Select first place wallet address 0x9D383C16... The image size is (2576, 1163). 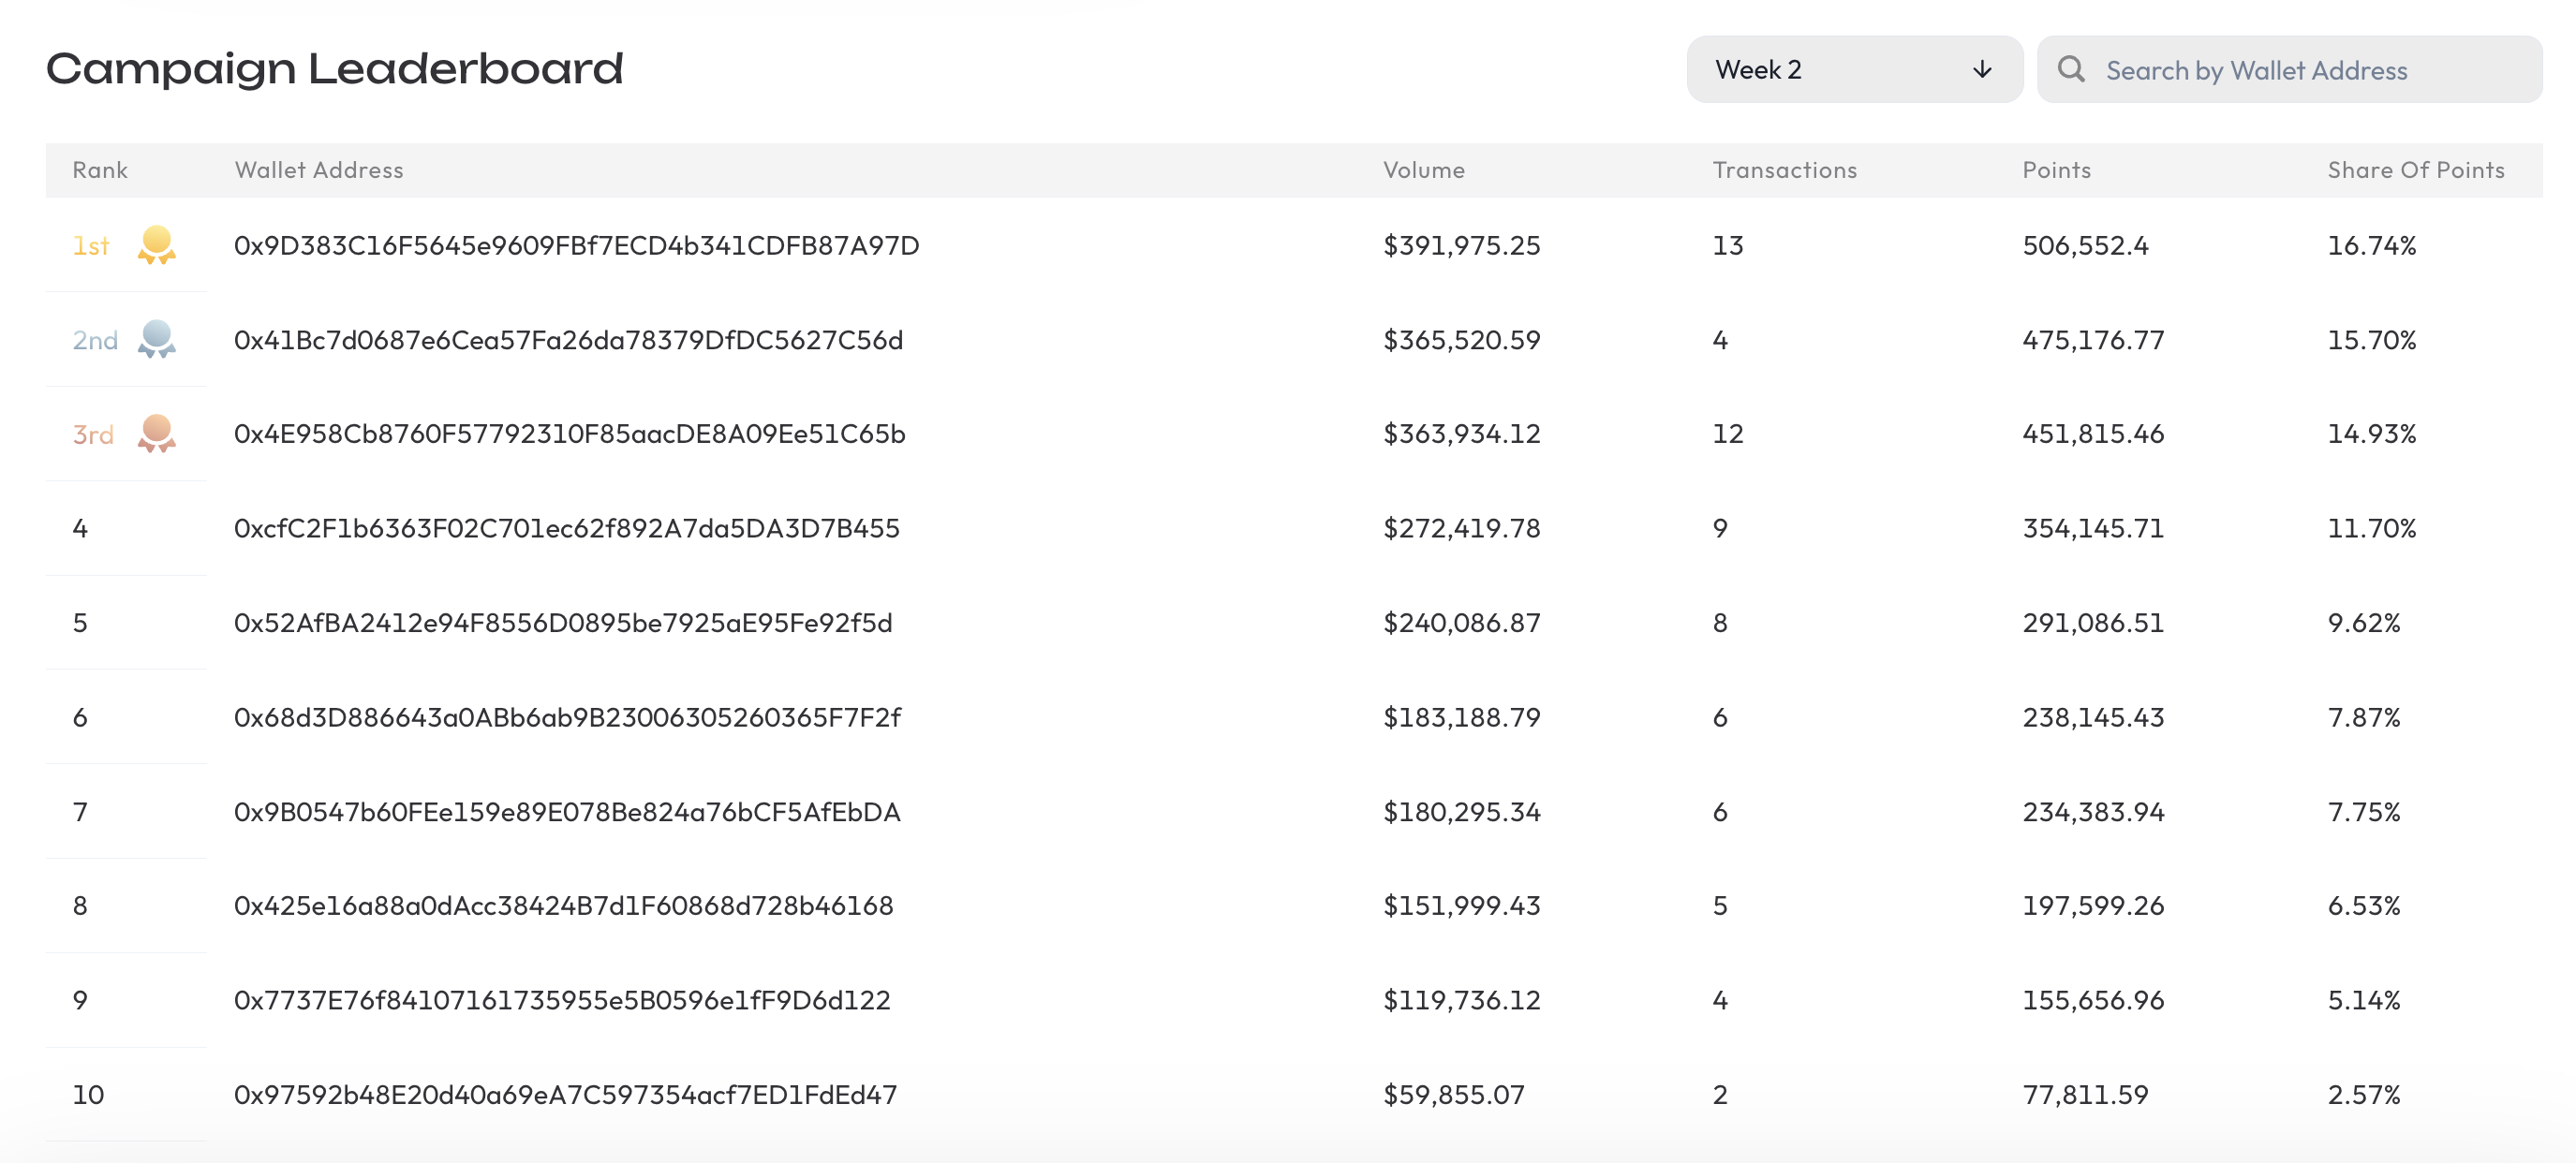576,245
